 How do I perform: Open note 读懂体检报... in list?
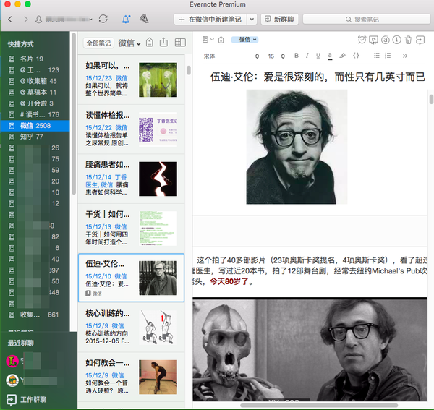132,129
